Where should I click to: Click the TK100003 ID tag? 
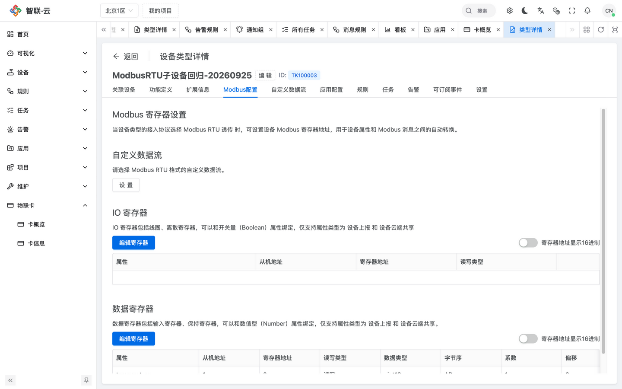[304, 75]
